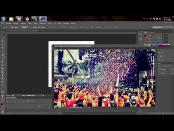Open the workspace switcher dropdown

pyautogui.click(x=162, y=27)
